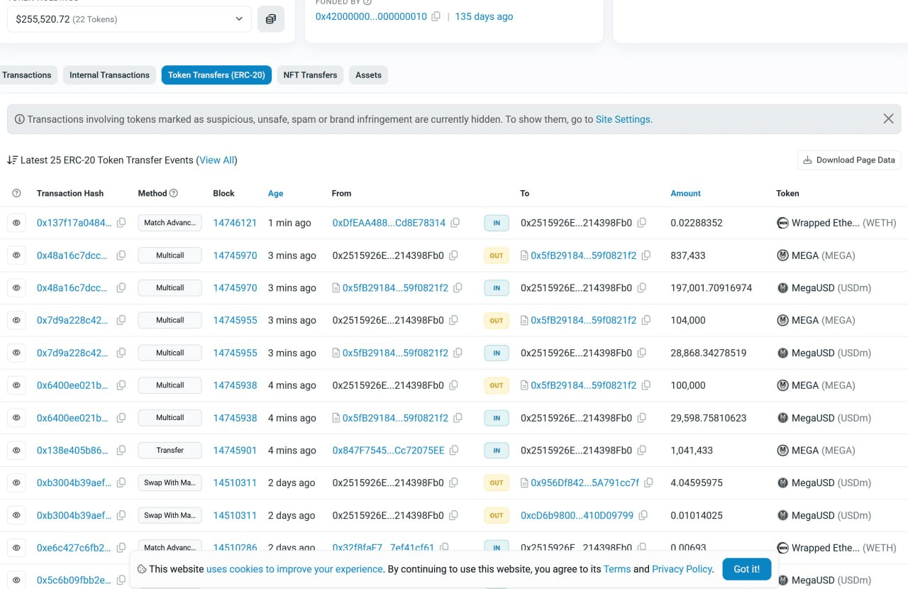Open the Site Settings link
Screen dimensions: 908x589
[622, 119]
